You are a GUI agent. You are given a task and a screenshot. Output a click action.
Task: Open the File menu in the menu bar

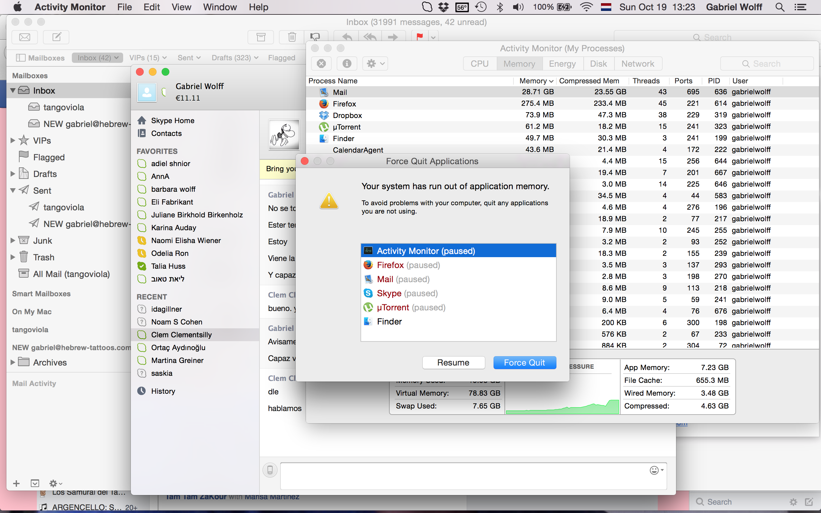[124, 7]
